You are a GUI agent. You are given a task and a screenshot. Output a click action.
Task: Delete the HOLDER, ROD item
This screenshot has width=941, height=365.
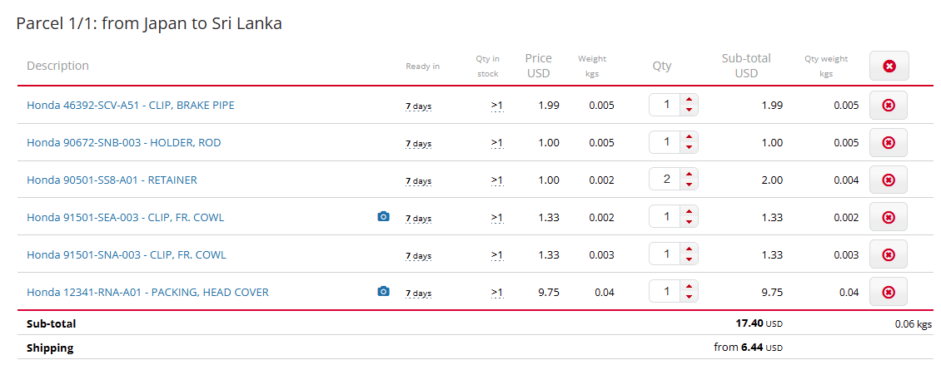(x=889, y=143)
